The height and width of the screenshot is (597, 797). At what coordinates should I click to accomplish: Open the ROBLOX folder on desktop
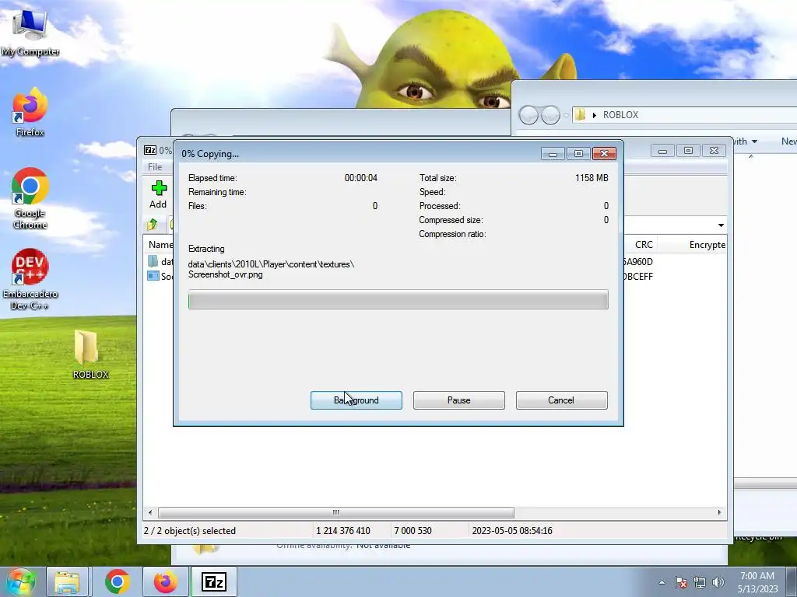[90, 354]
